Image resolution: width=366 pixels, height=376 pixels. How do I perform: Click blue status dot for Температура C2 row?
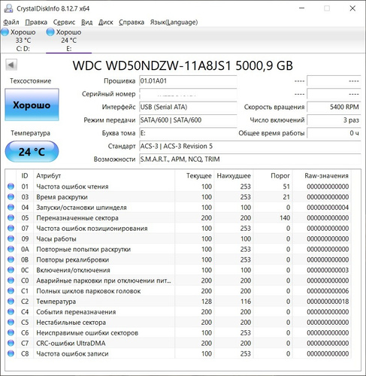click(x=11, y=301)
